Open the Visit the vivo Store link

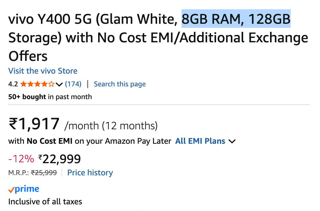click(43, 71)
